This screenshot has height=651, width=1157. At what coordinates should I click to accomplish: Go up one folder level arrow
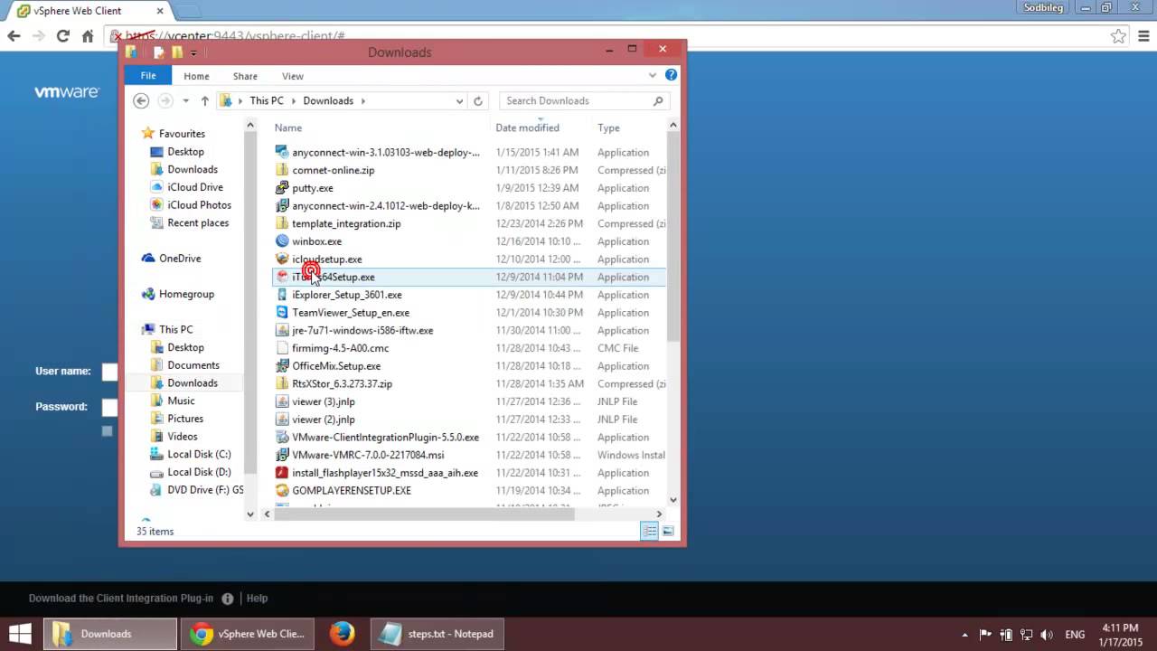click(205, 100)
